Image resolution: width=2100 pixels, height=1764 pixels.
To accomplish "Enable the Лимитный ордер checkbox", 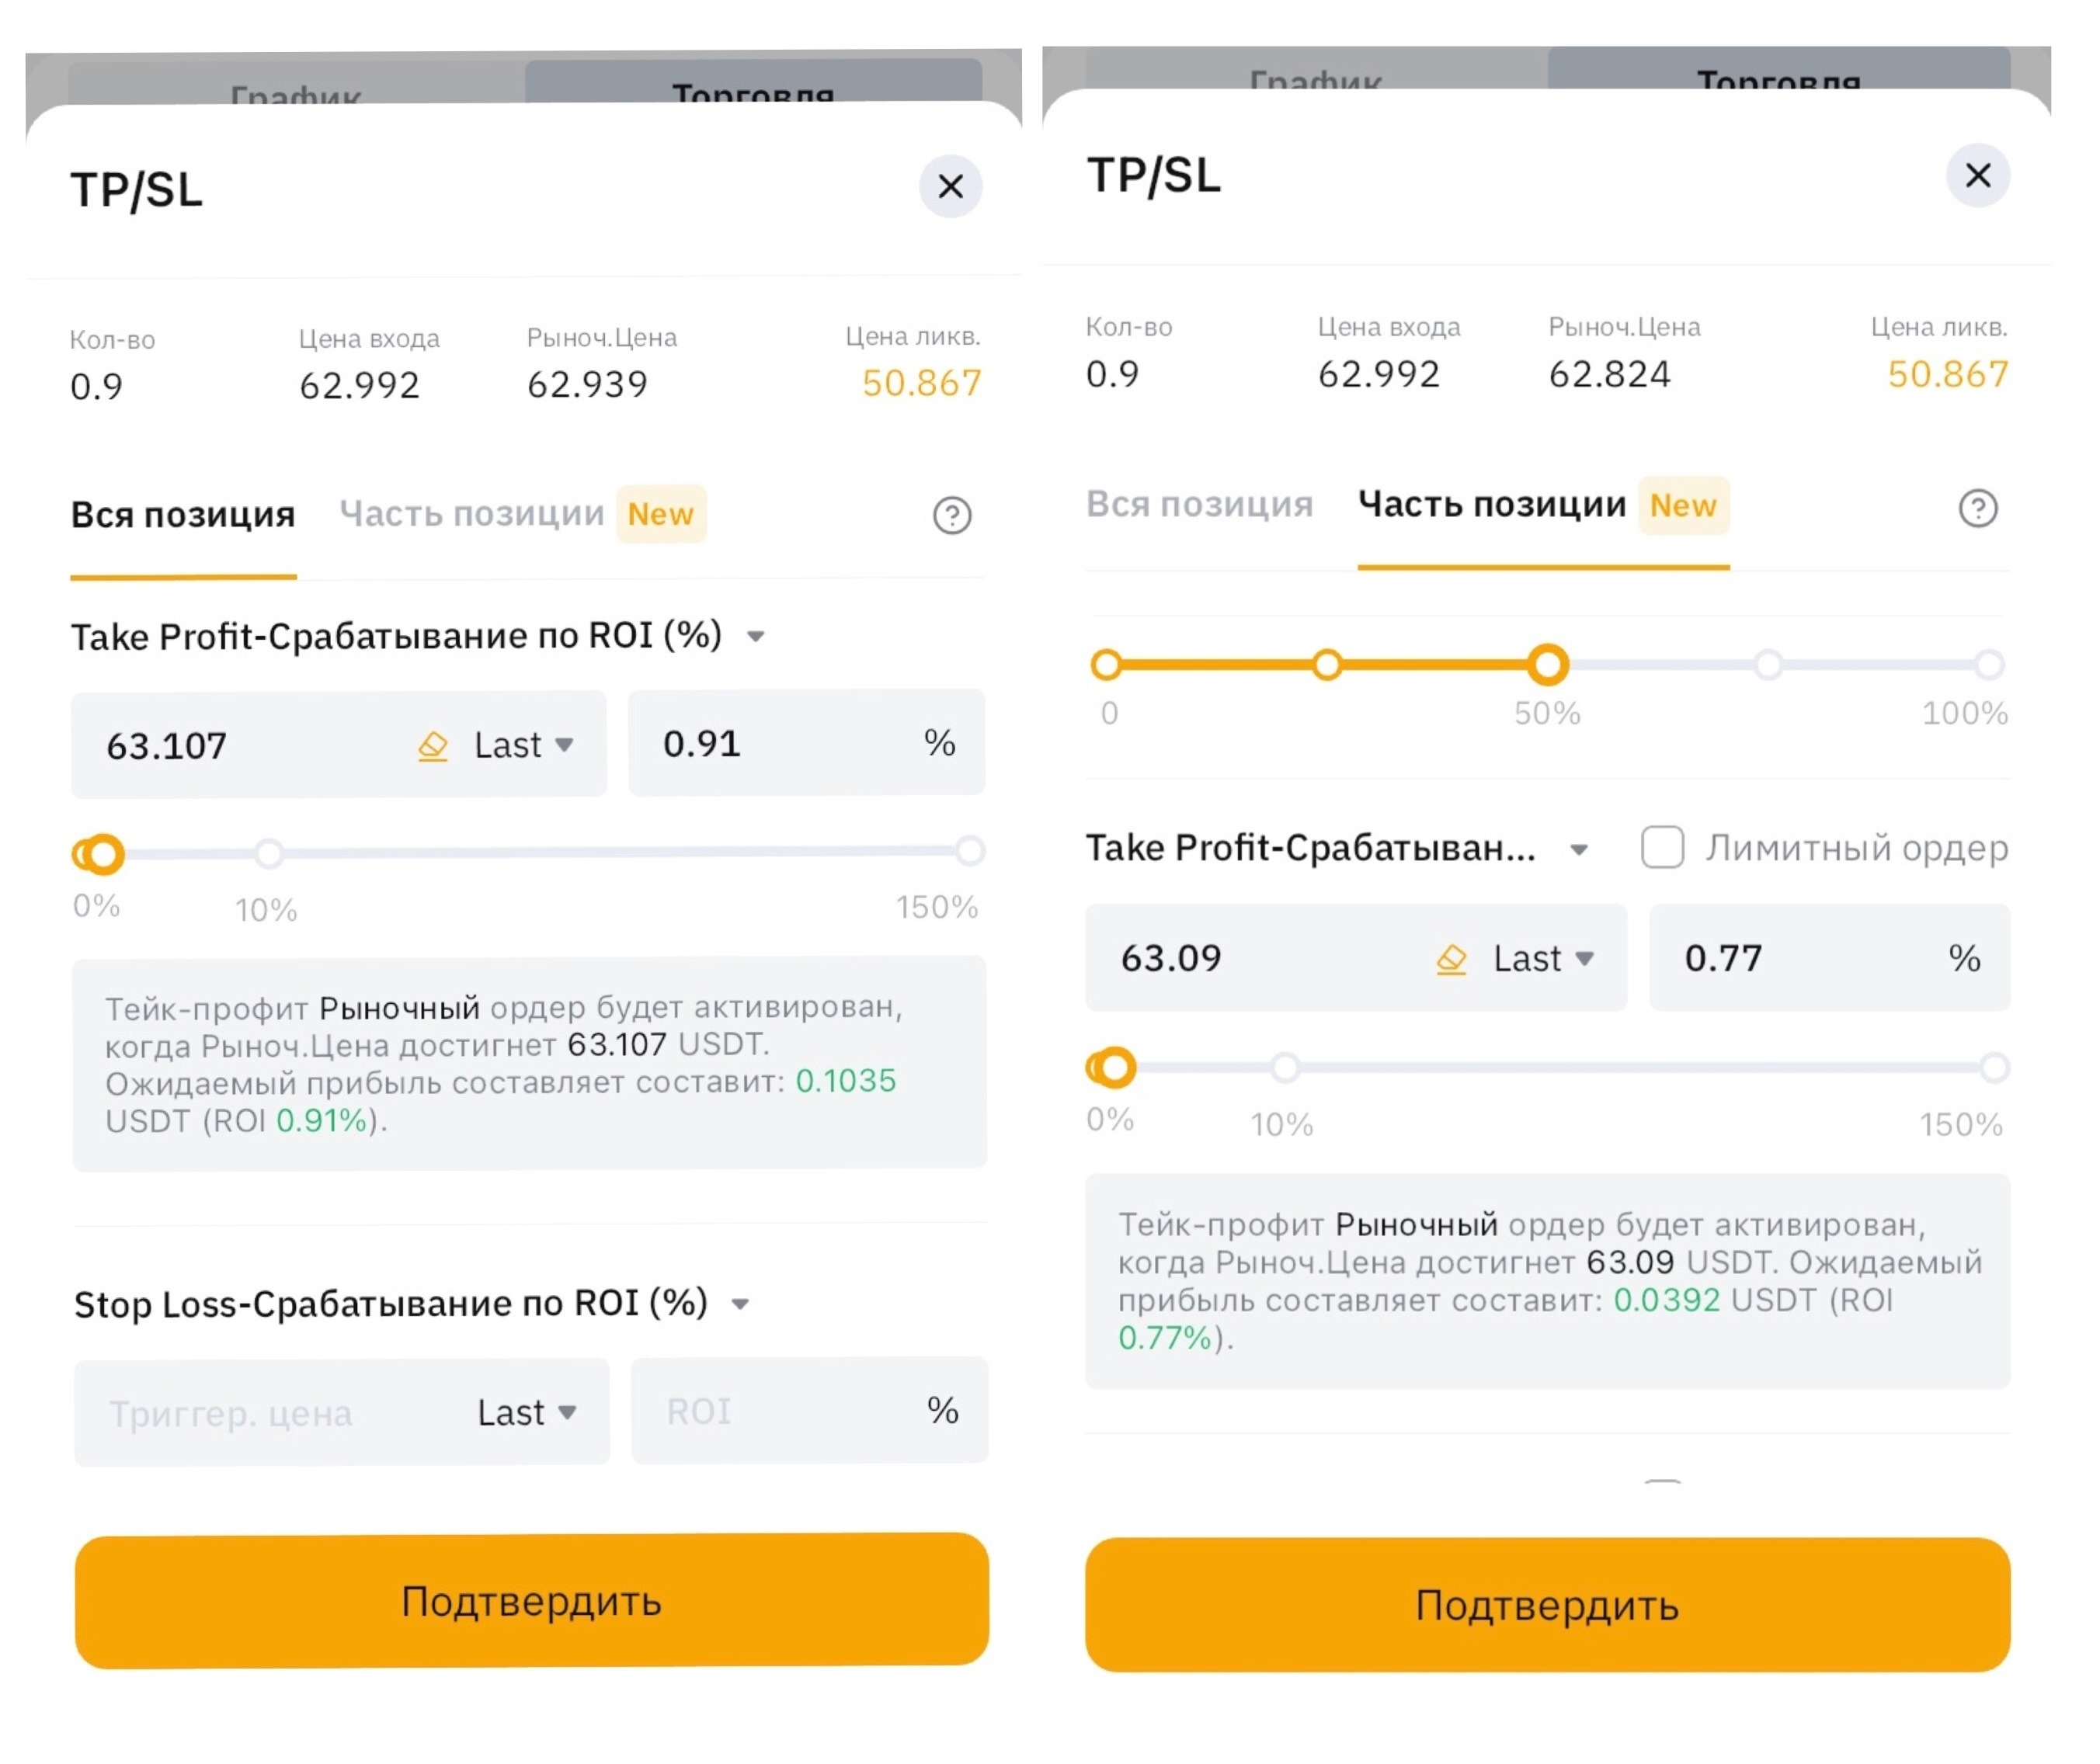I will [1662, 848].
